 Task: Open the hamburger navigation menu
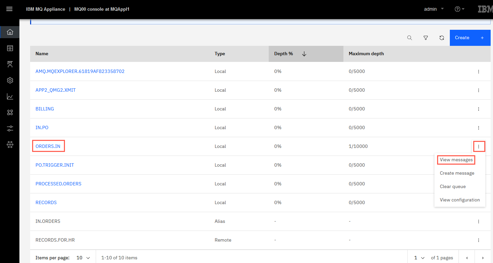(x=9, y=9)
